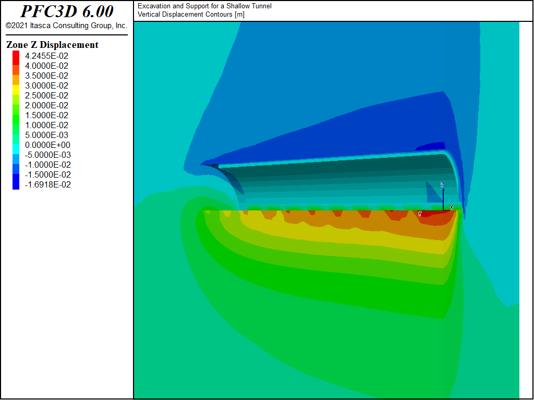Click the X axis label on the triad
534x400 pixels.
pos(452,207)
